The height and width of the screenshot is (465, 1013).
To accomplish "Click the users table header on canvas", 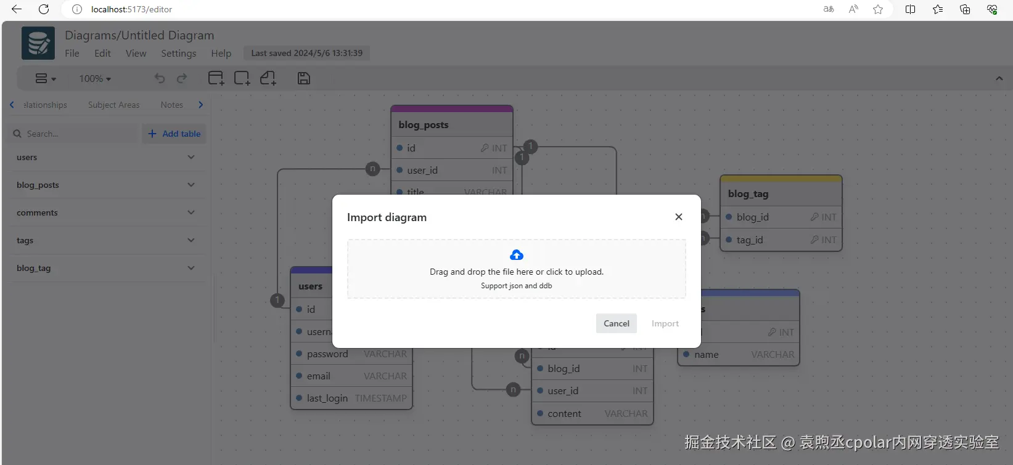I will (x=311, y=286).
